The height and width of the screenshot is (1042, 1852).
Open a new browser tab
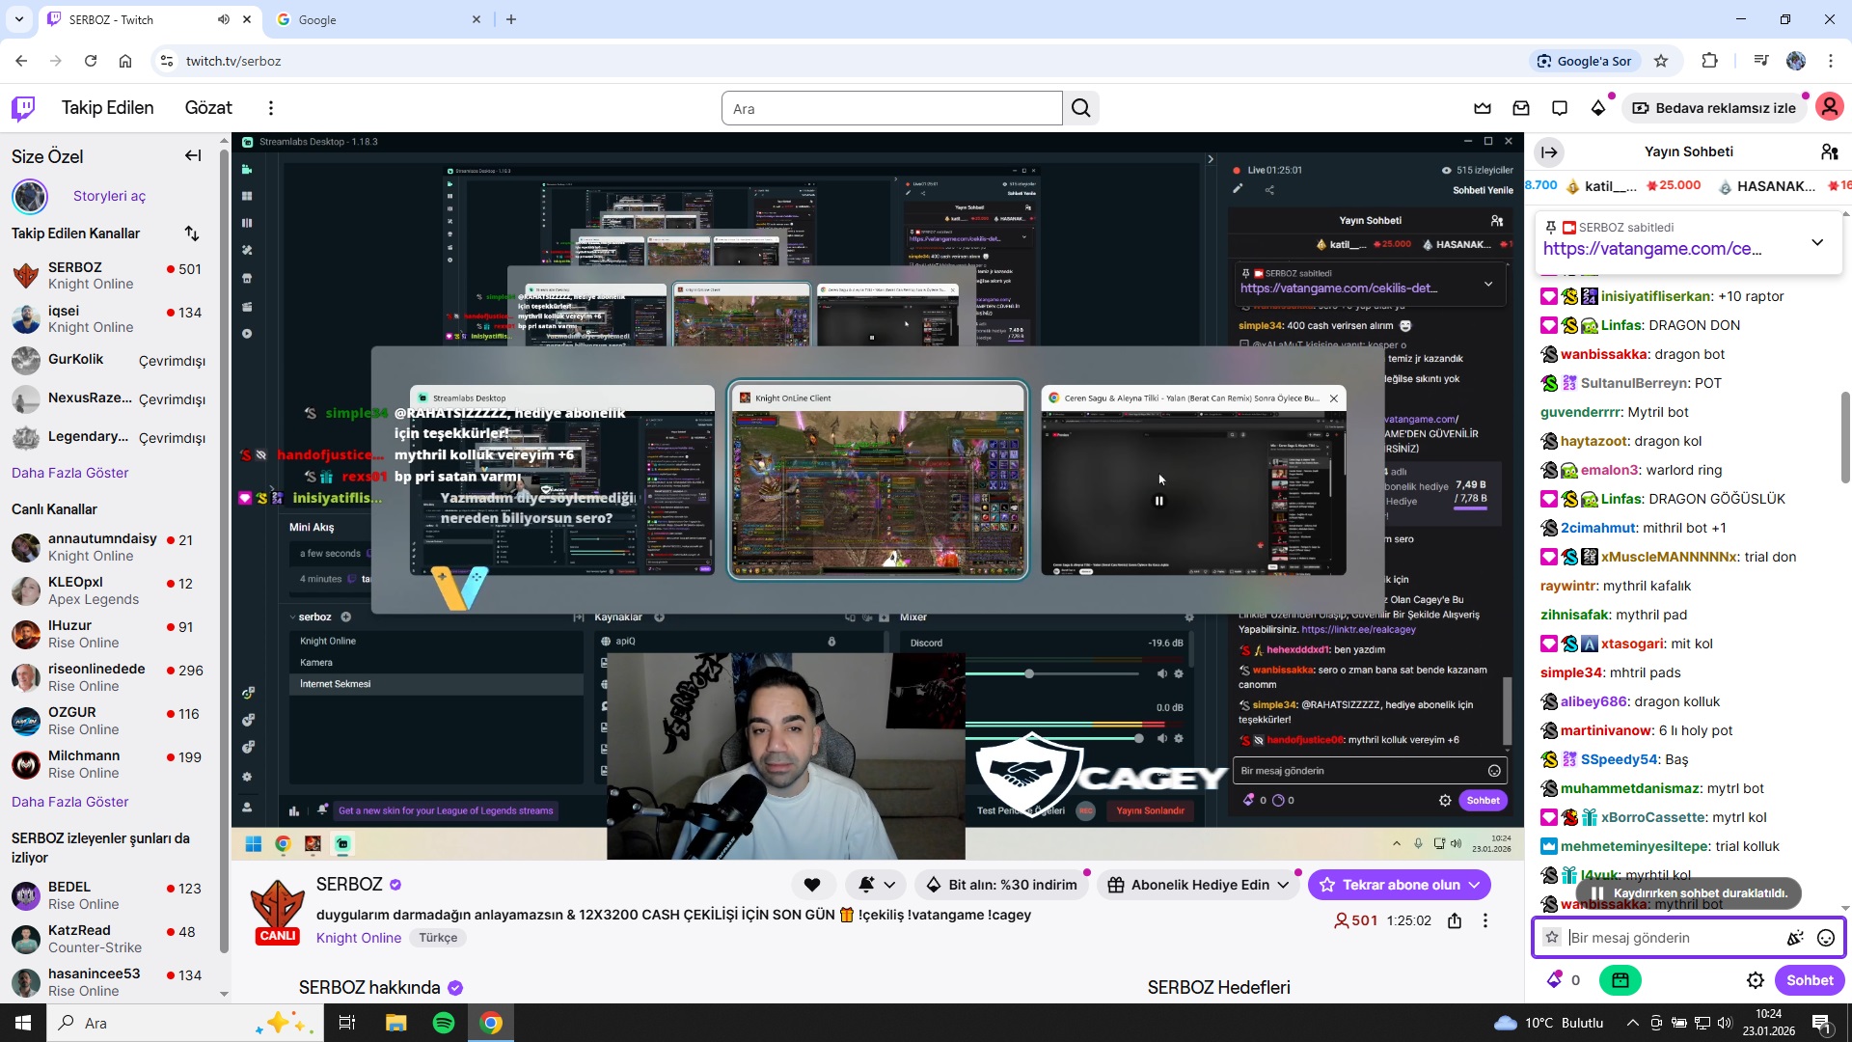click(x=511, y=19)
